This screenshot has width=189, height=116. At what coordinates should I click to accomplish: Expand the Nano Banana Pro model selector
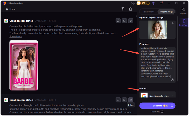(x=157, y=95)
